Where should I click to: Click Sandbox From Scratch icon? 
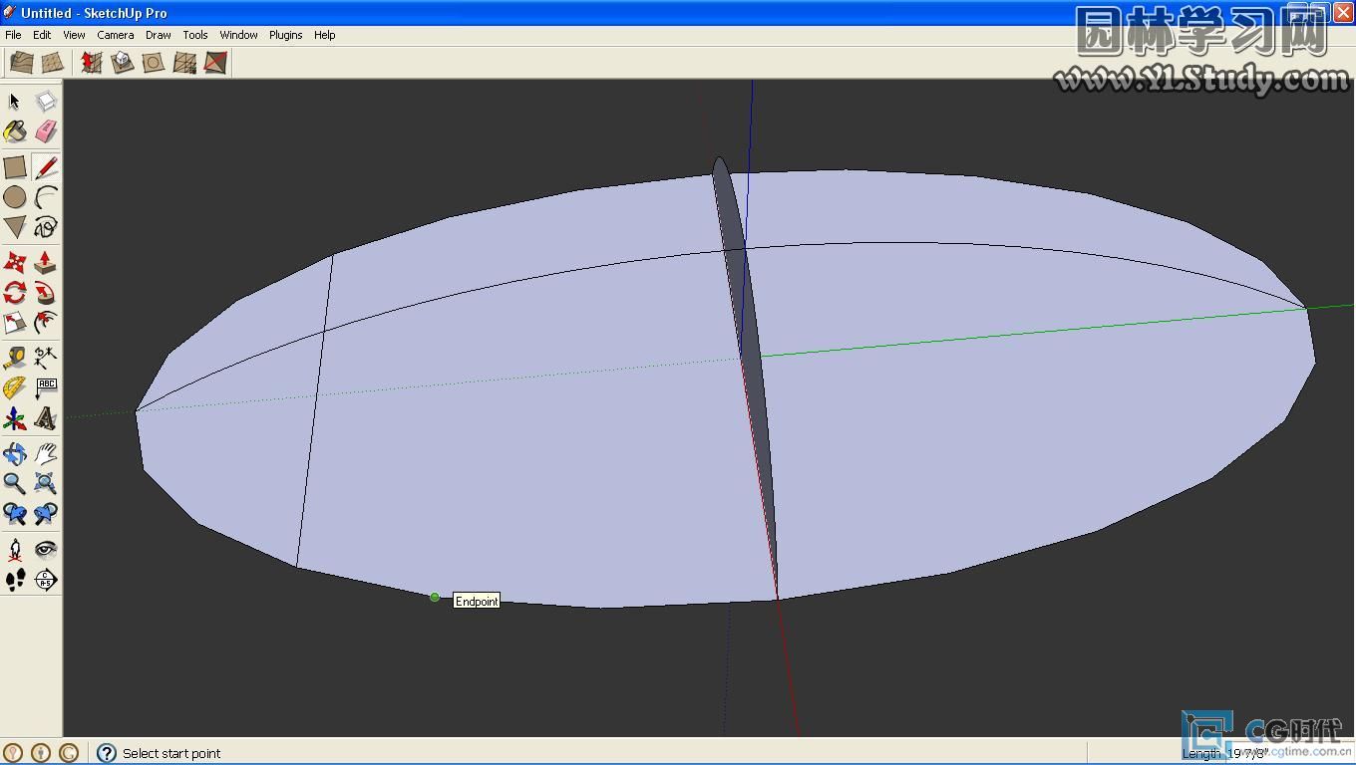coord(53,63)
